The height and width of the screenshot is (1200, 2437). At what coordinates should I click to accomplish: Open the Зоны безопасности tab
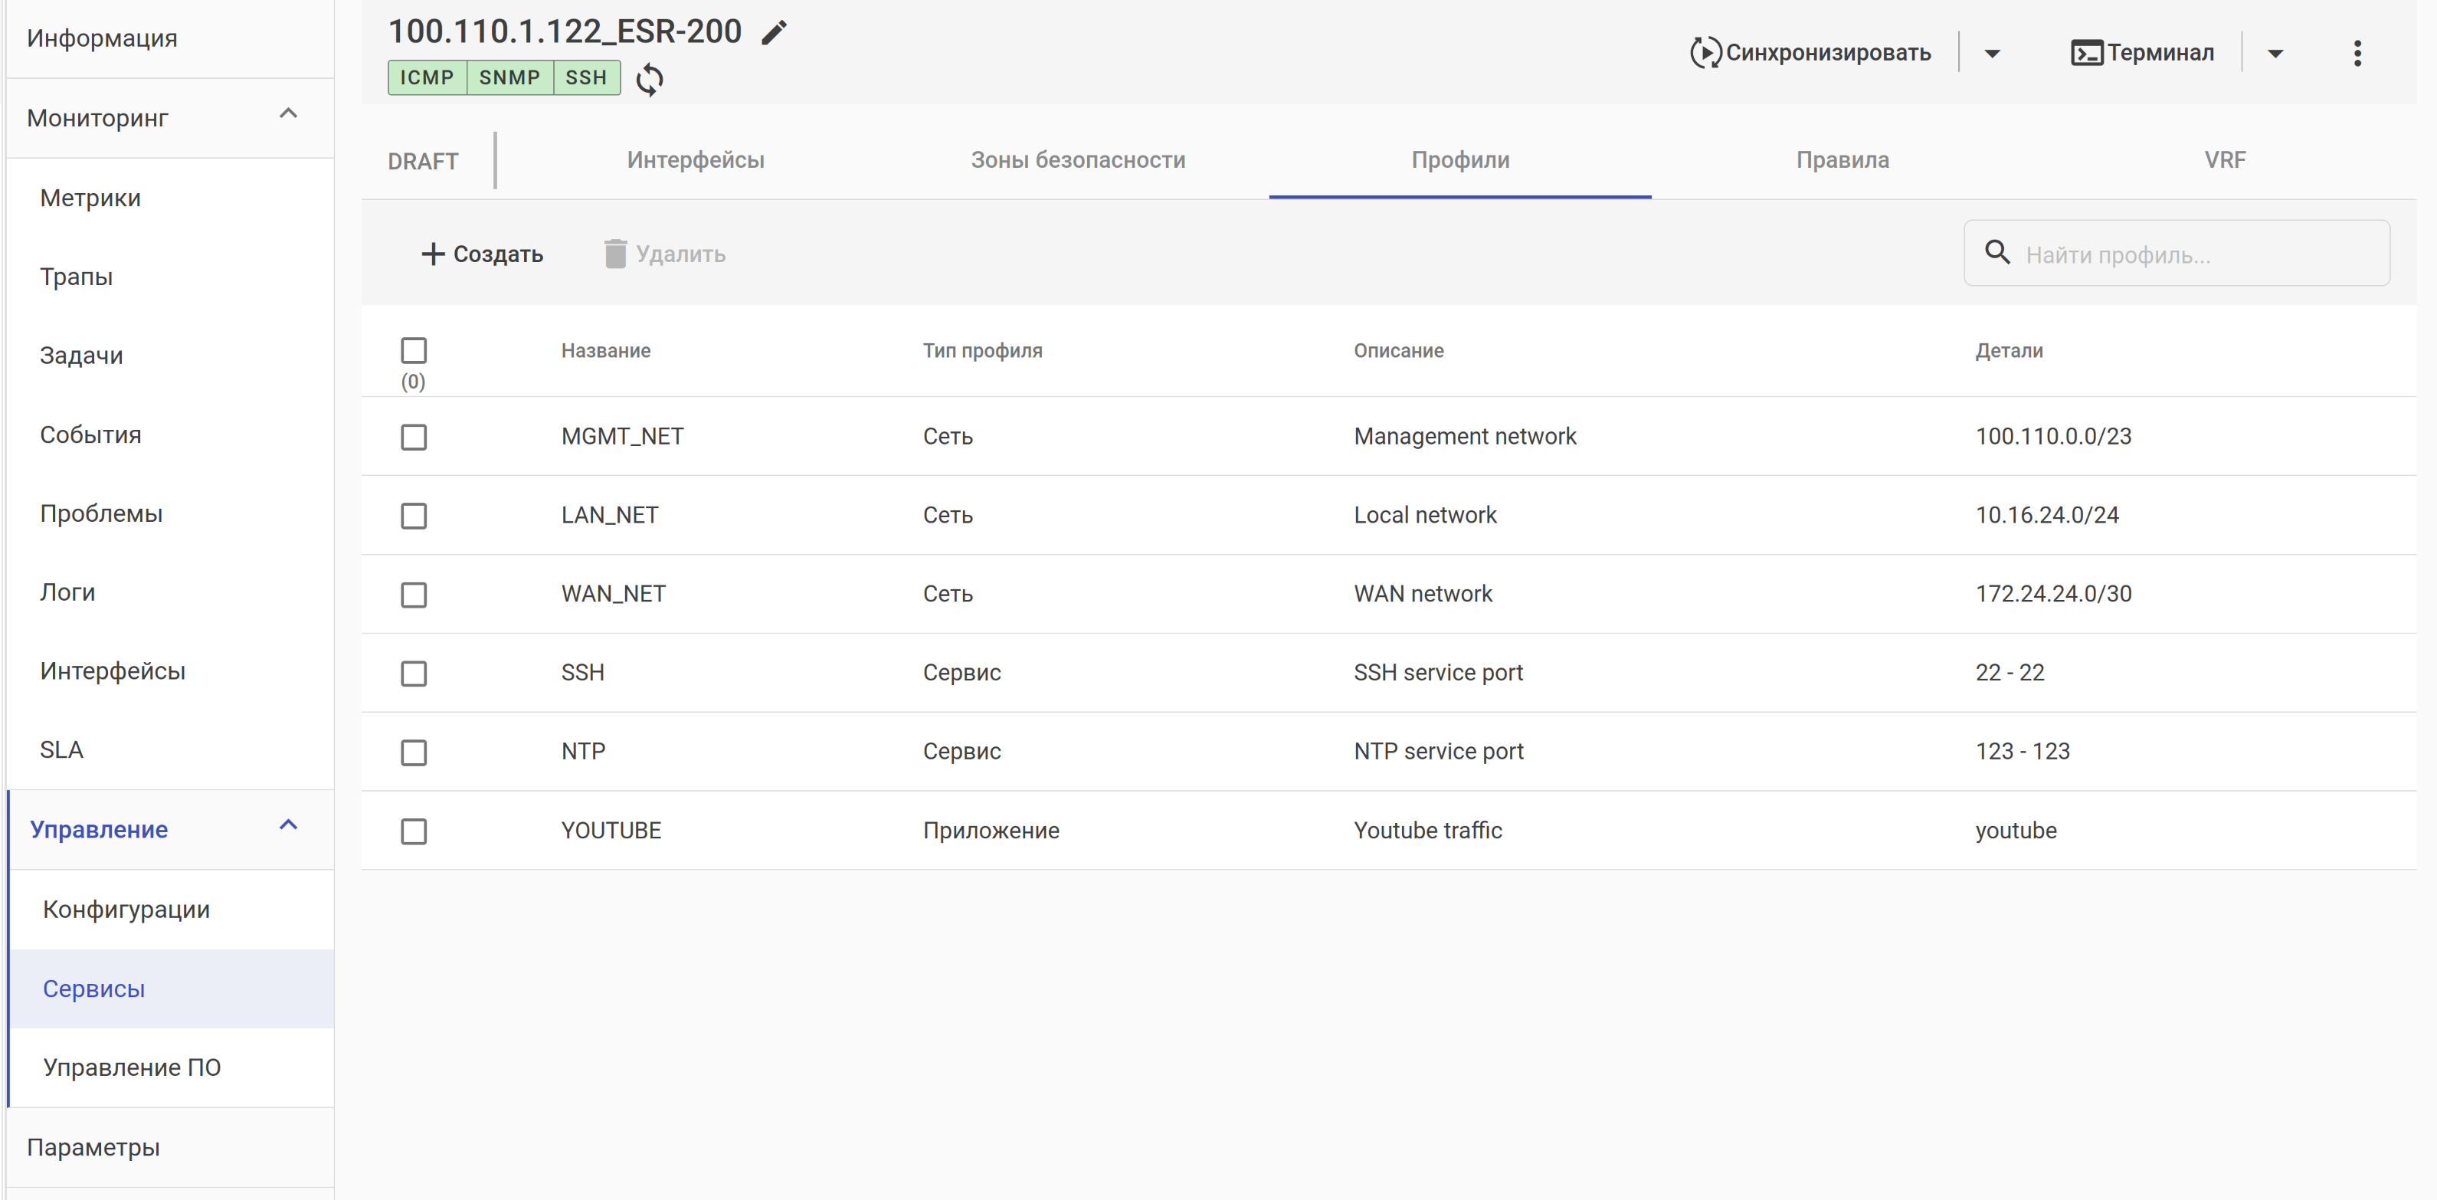coord(1078,160)
